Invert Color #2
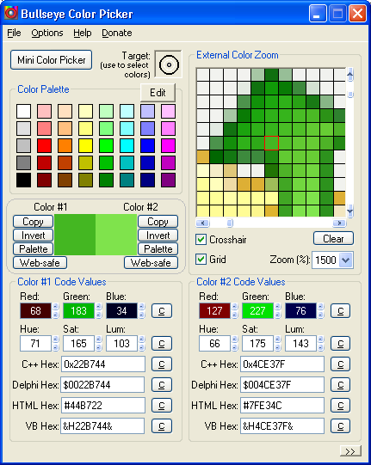The image size is (371, 465). [x=158, y=236]
